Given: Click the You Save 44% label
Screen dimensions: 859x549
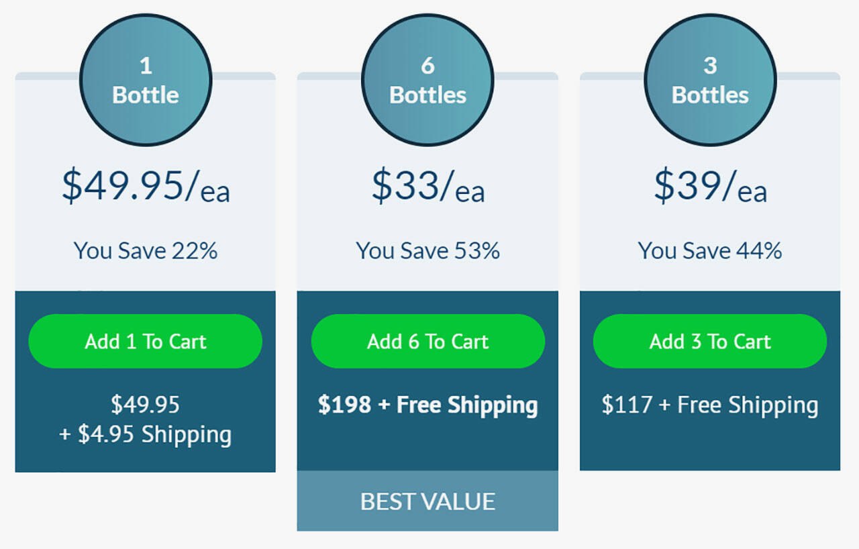Looking at the screenshot, I should point(710,251).
